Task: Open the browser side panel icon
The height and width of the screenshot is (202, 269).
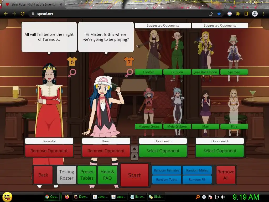Action: 246,14
